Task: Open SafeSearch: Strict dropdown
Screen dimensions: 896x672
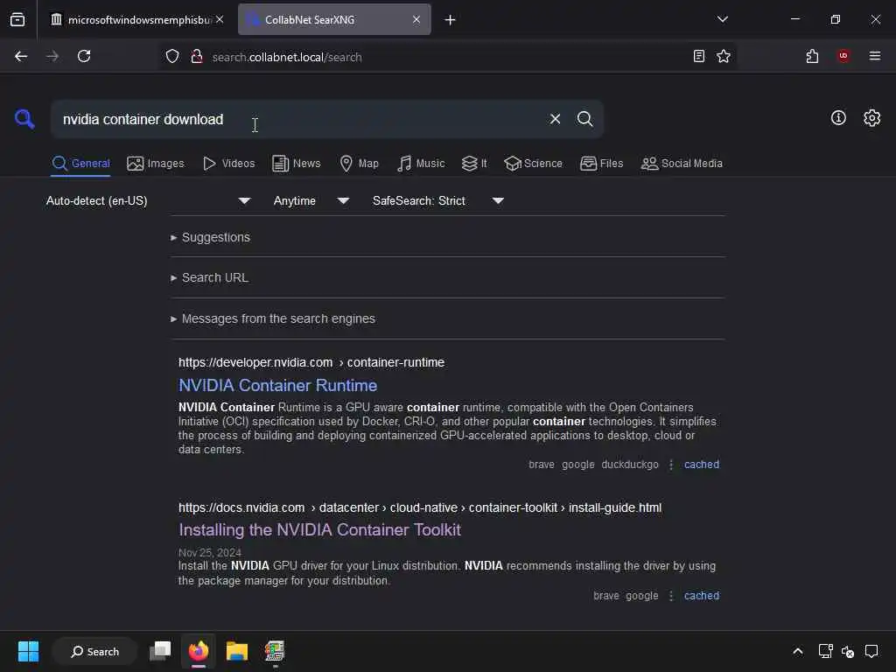Action: pyautogui.click(x=437, y=200)
